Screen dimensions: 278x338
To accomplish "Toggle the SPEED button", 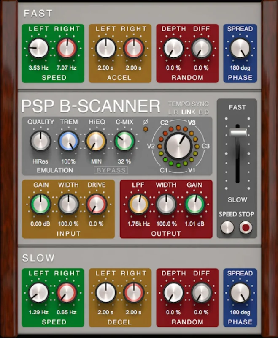I will pyautogui.click(x=227, y=227).
